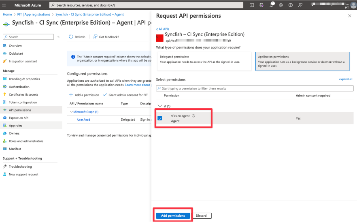
Task: Click the Add permissions button
Action: (173, 216)
